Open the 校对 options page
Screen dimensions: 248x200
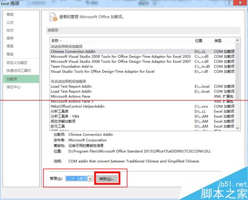pos(10,30)
